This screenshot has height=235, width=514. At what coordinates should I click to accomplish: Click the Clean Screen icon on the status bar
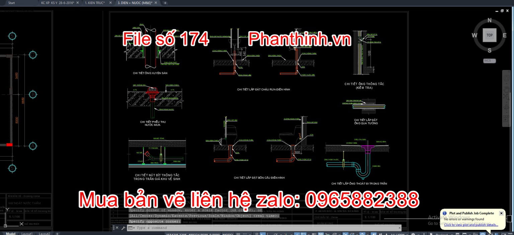tap(504, 233)
